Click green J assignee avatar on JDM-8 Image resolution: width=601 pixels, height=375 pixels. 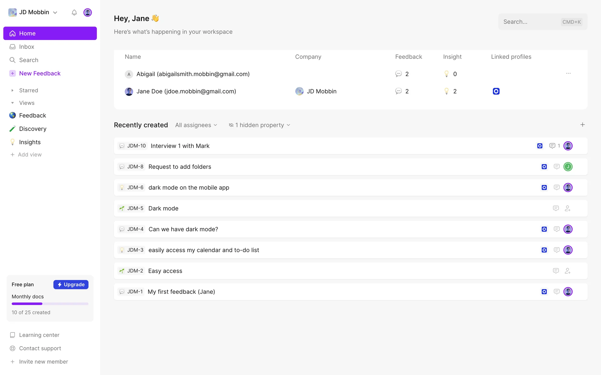point(568,167)
